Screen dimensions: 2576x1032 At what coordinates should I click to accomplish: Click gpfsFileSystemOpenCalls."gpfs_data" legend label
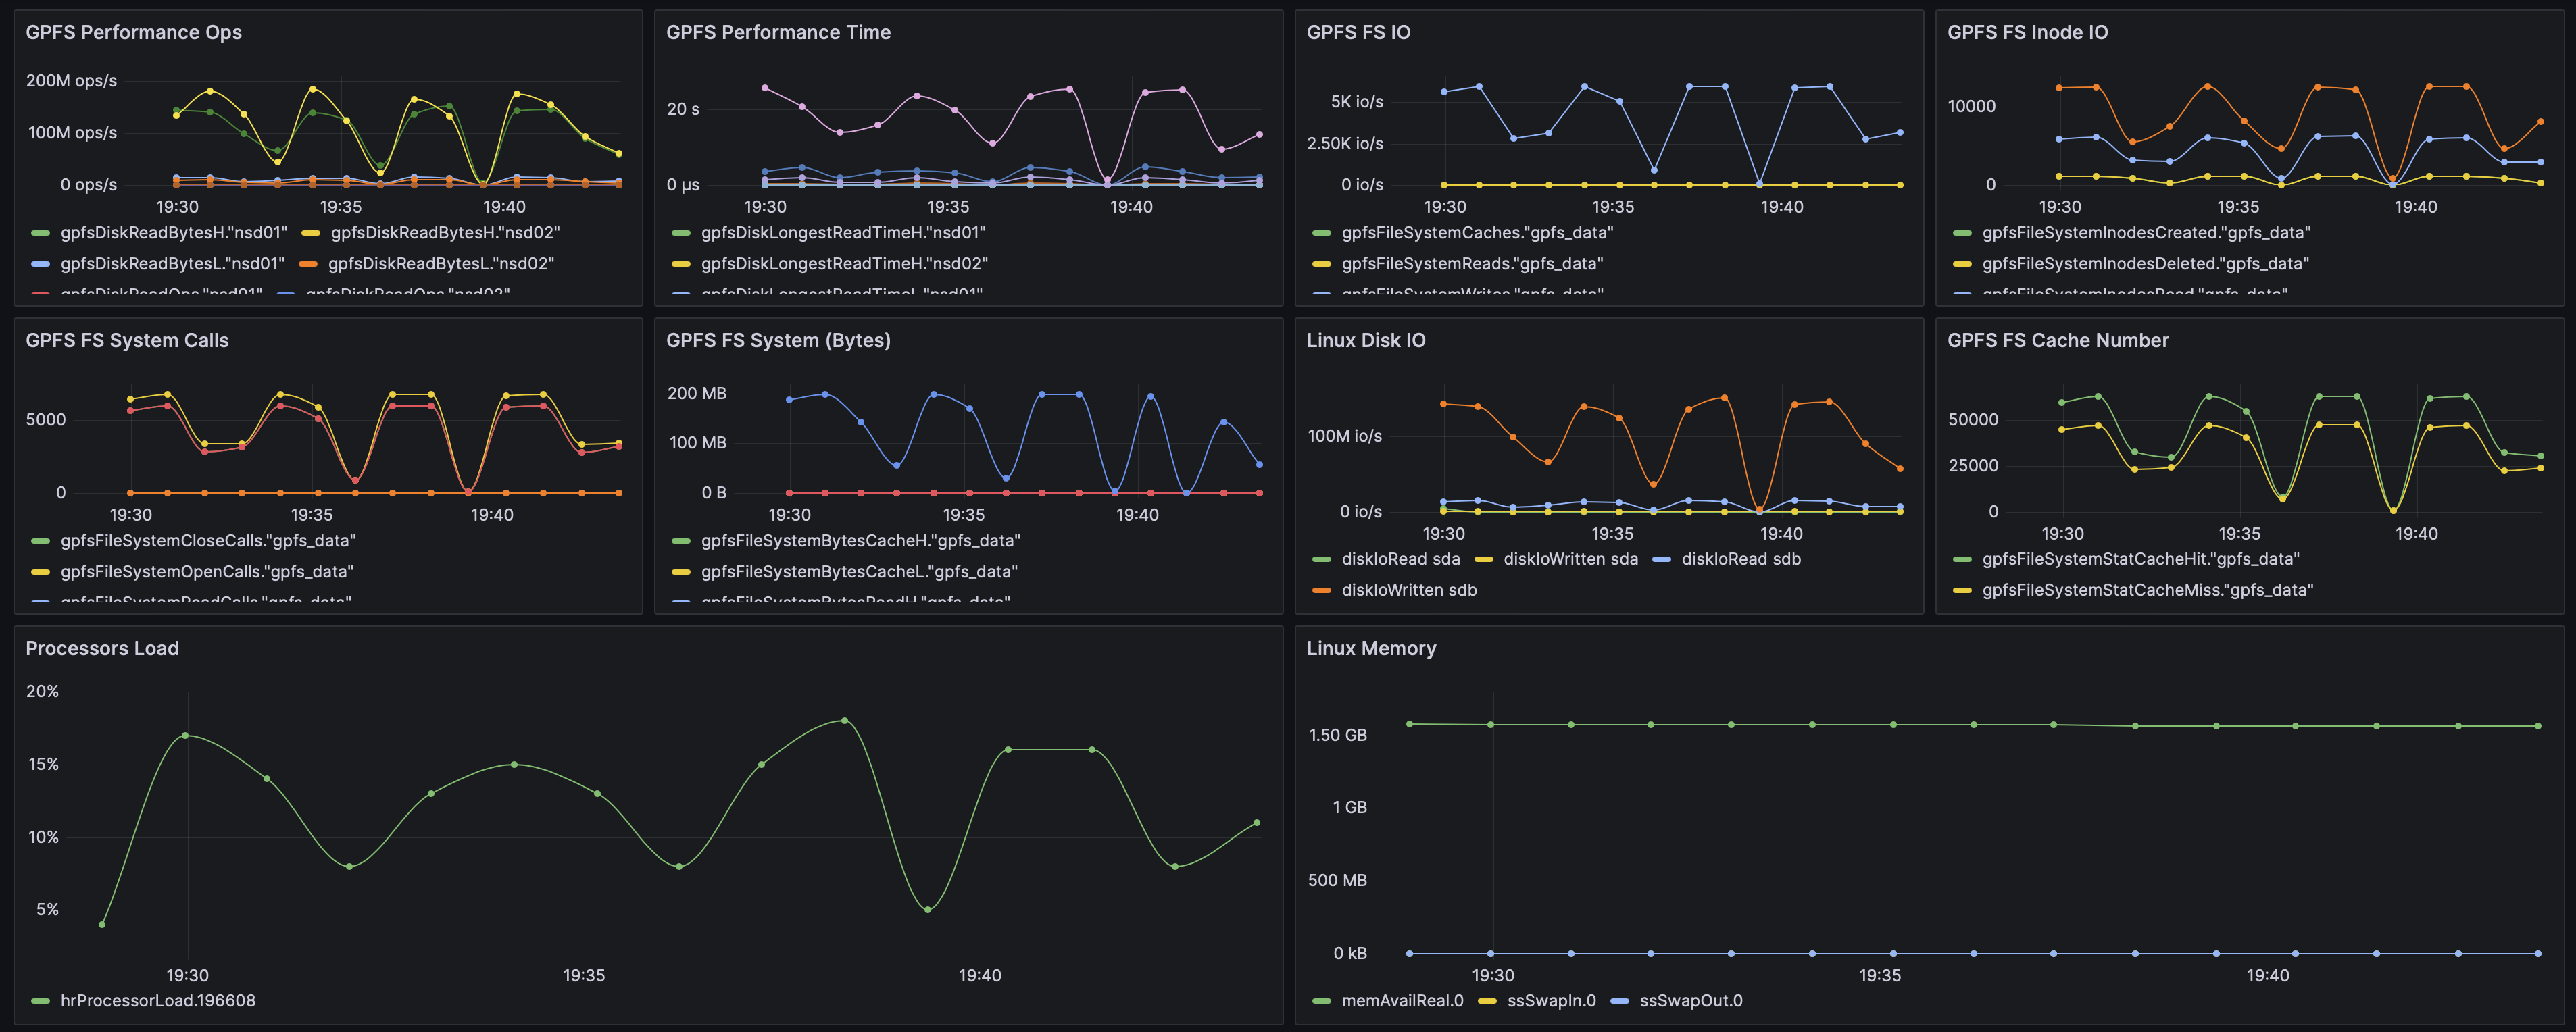tap(207, 573)
